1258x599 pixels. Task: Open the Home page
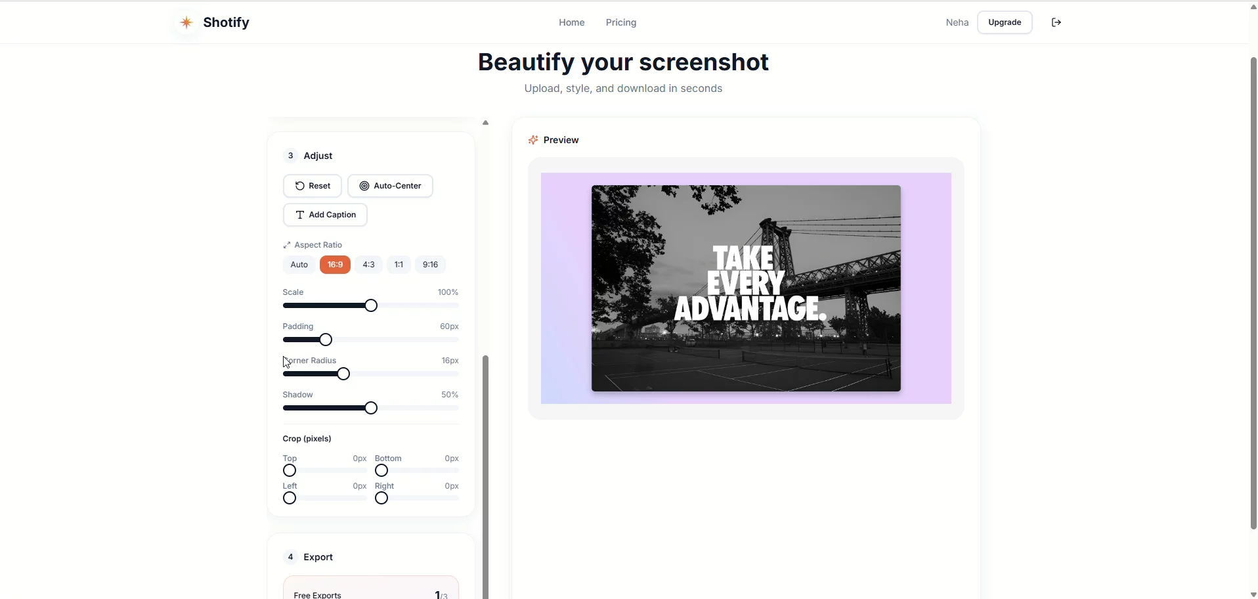tap(571, 22)
